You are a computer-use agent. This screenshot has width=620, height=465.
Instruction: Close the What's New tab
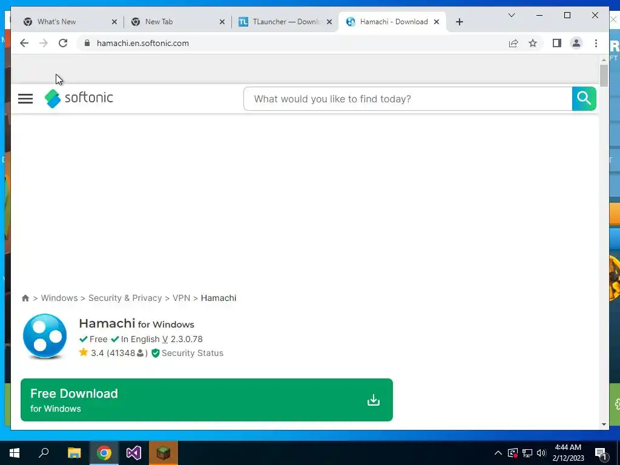click(x=114, y=22)
